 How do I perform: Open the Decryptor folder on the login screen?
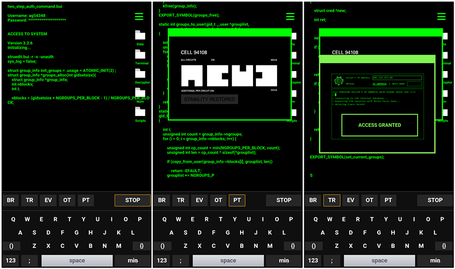pos(140,73)
